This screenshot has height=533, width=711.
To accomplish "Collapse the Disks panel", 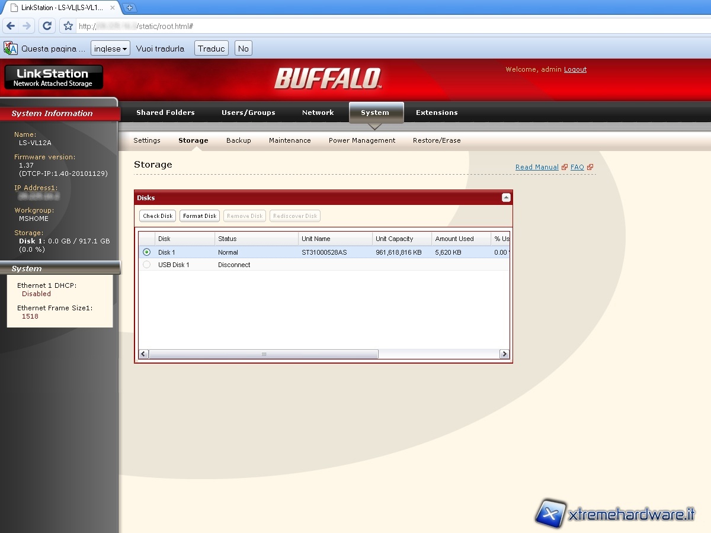I will 506,198.
